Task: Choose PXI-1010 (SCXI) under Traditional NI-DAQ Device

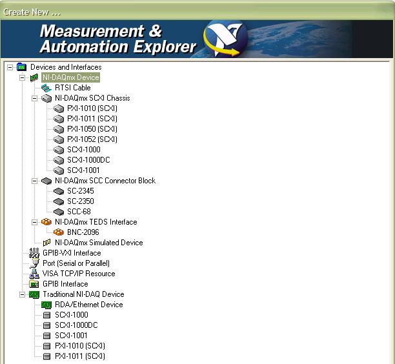Action: (80, 346)
